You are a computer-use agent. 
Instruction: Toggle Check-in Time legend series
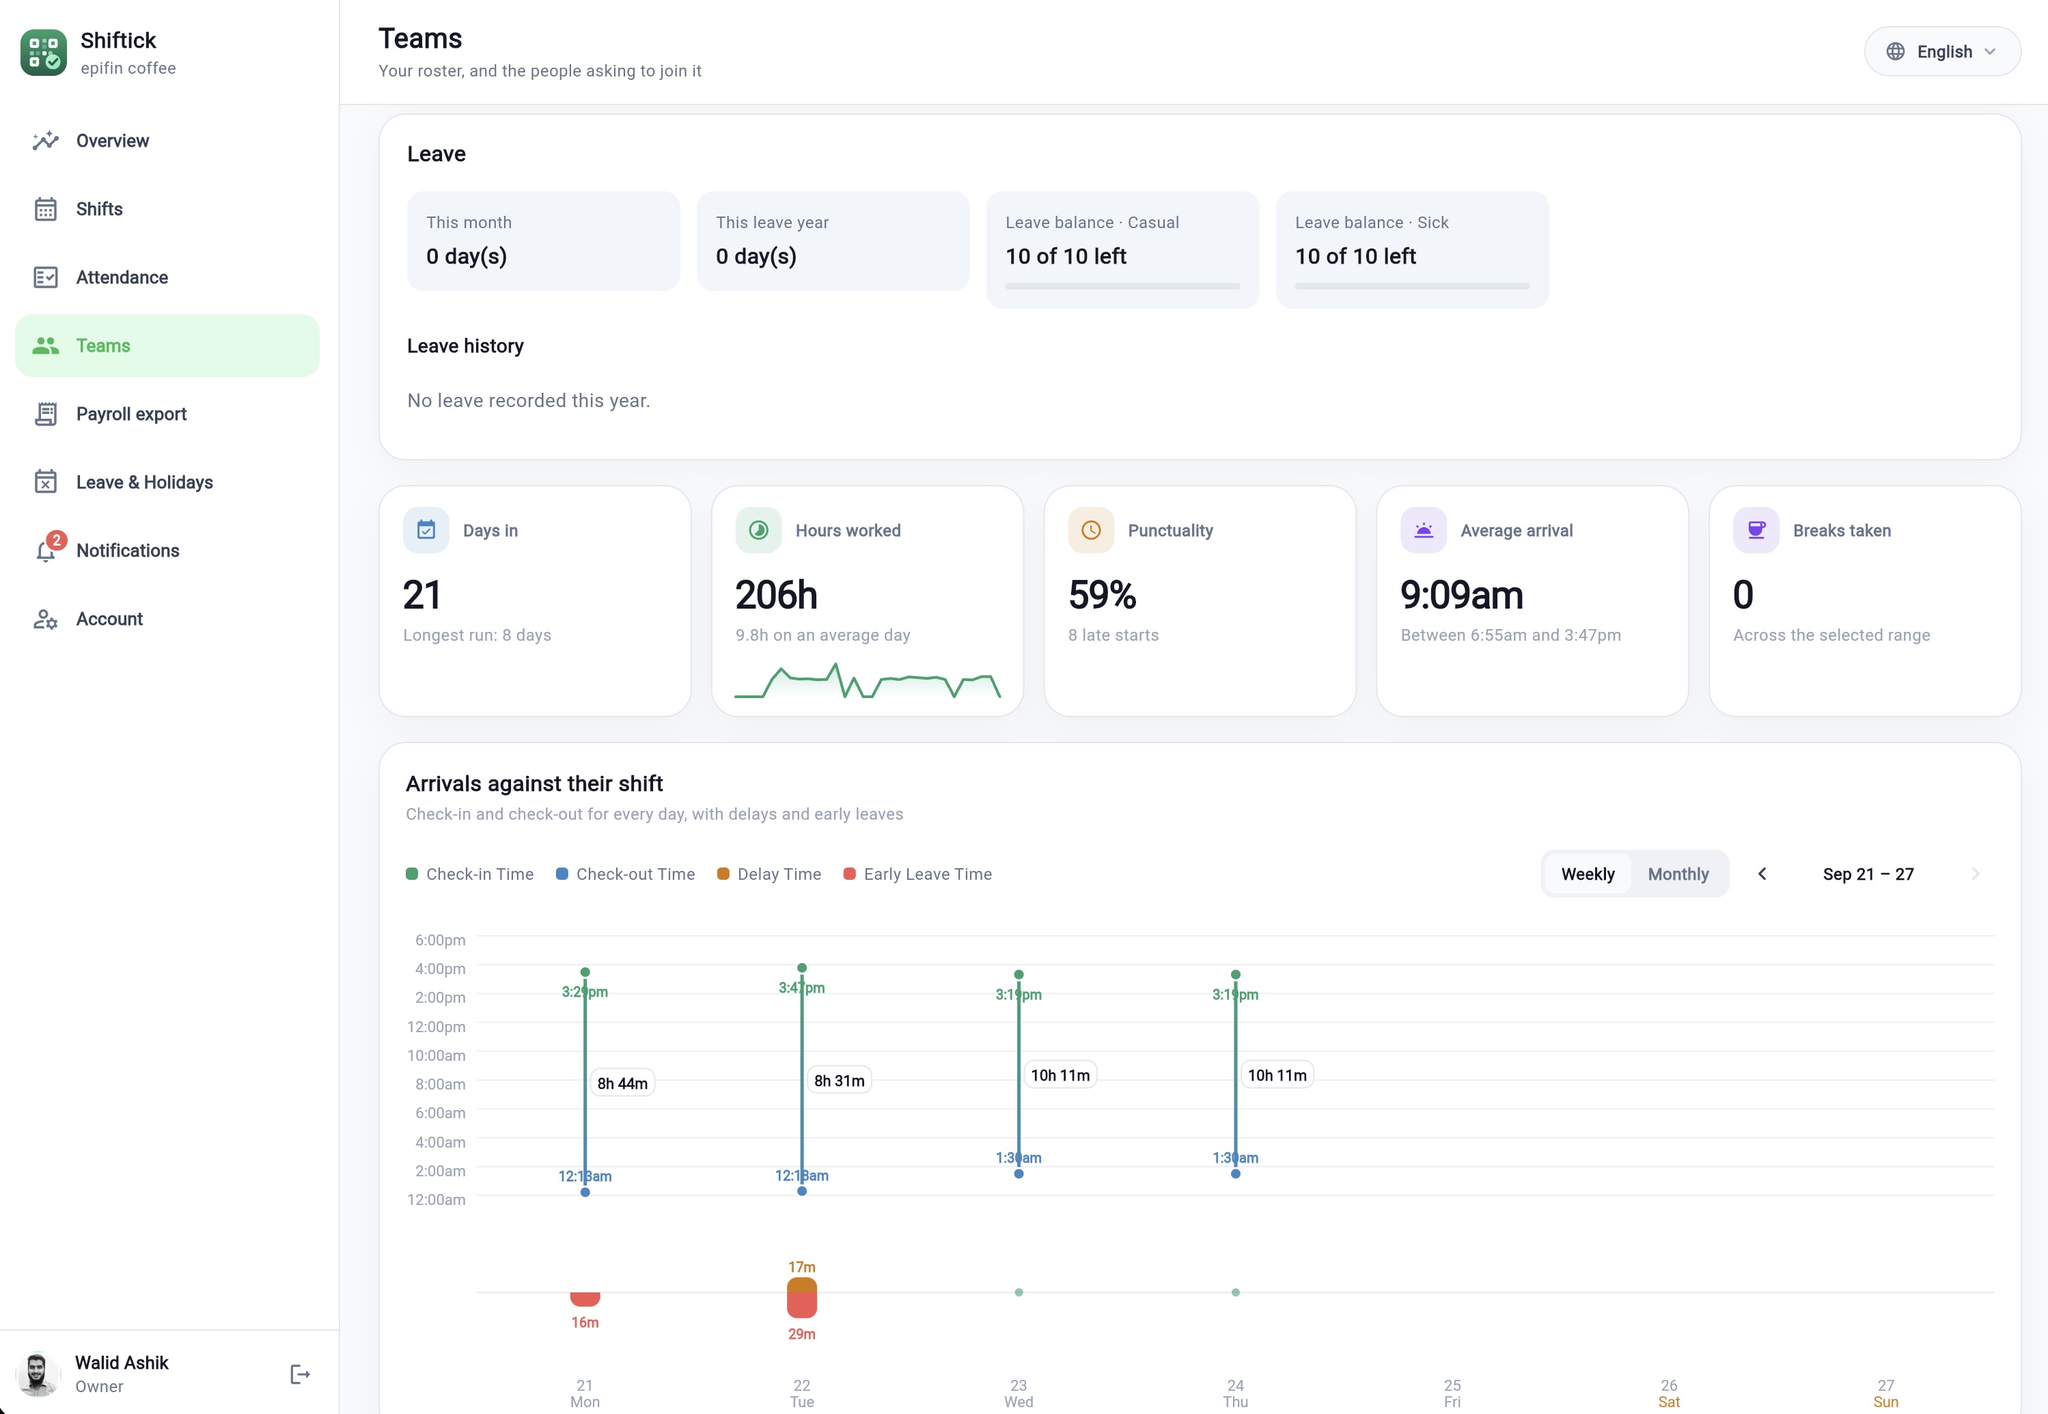[469, 874]
